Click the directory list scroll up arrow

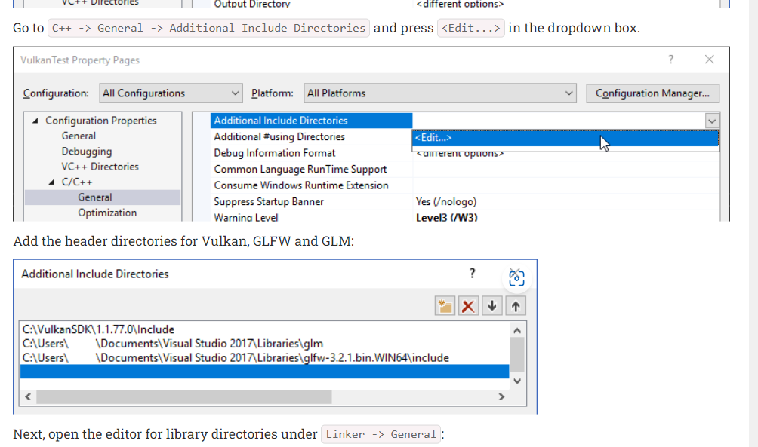[x=517, y=331]
